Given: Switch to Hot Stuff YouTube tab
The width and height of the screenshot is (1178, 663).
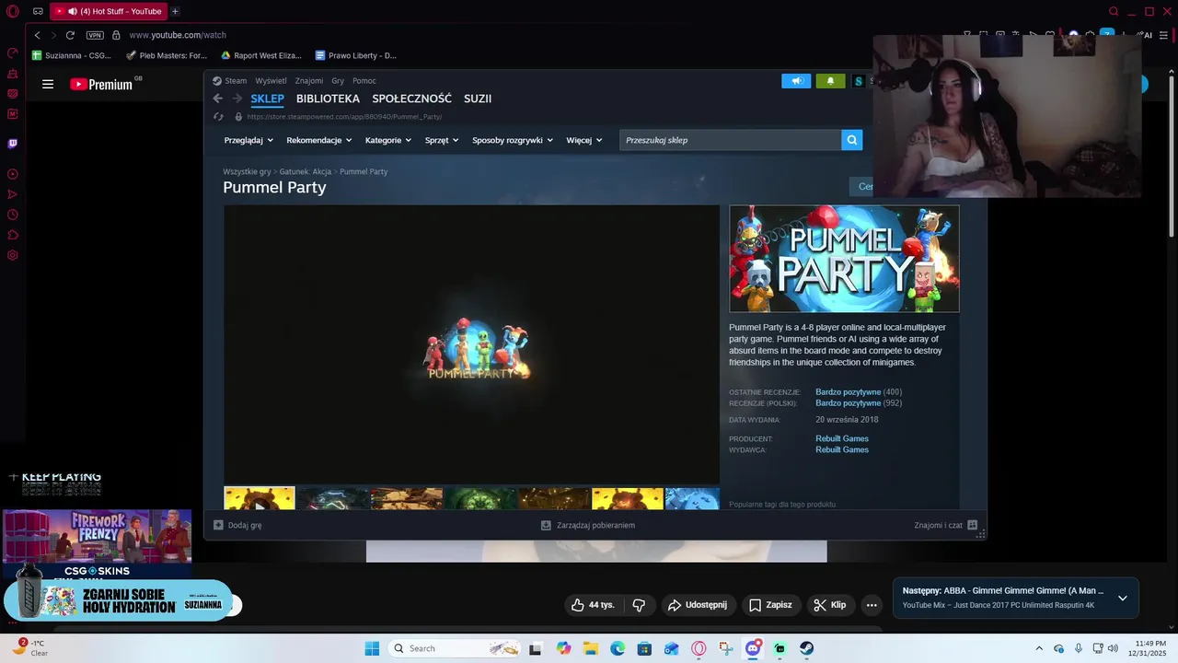Looking at the screenshot, I should tap(108, 12).
